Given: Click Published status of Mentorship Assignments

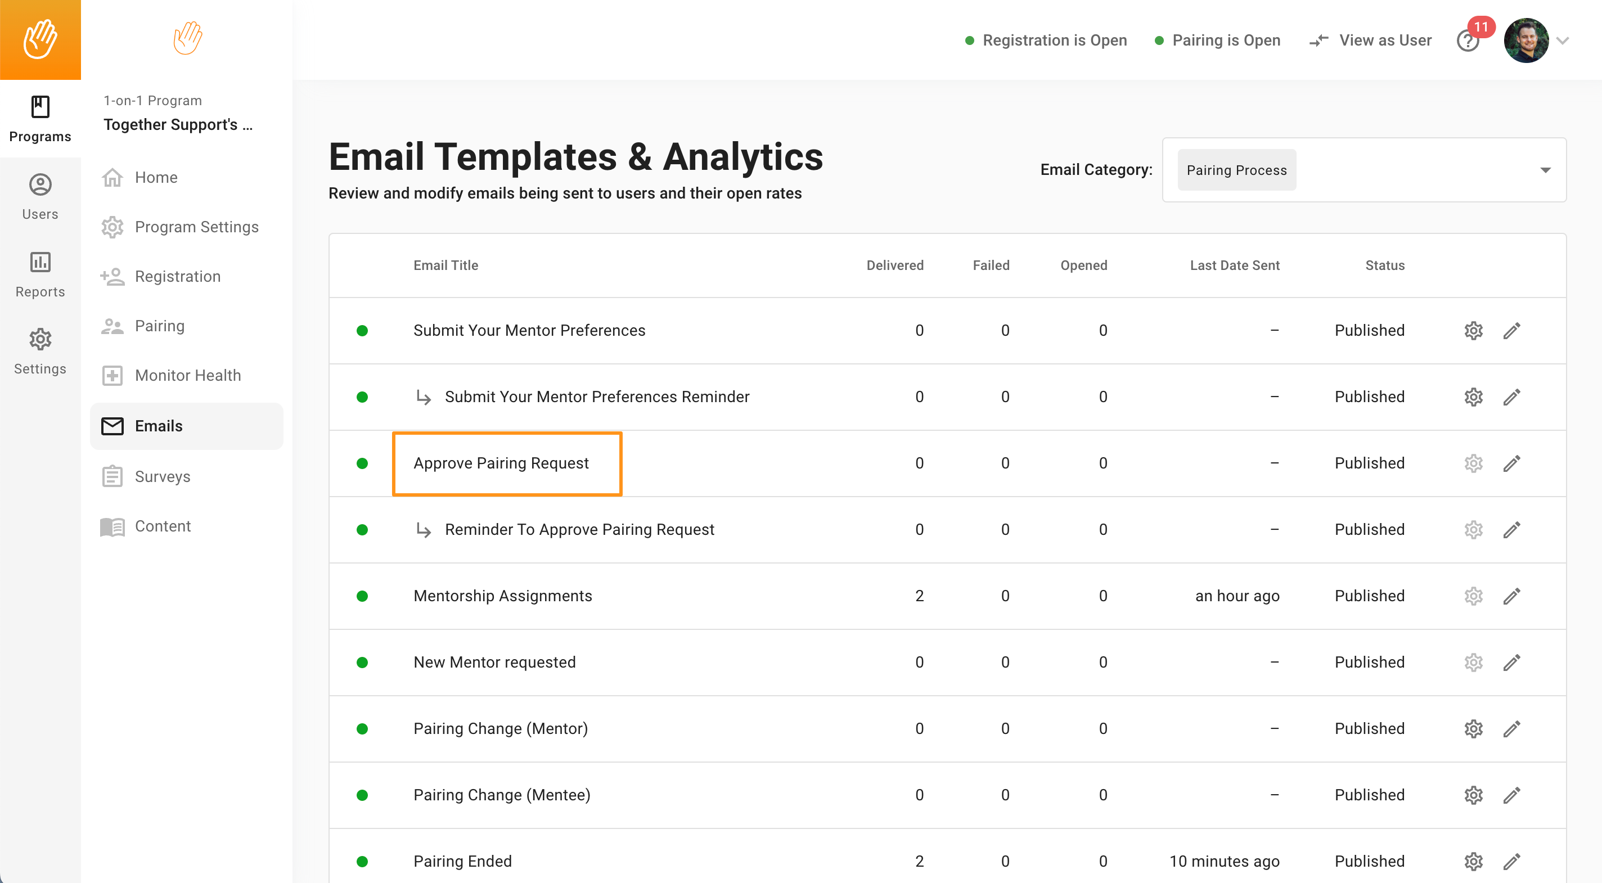Looking at the screenshot, I should tap(1370, 596).
